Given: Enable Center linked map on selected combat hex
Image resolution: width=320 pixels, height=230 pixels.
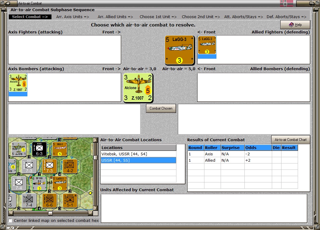Looking at the screenshot, I should tap(10, 221).
